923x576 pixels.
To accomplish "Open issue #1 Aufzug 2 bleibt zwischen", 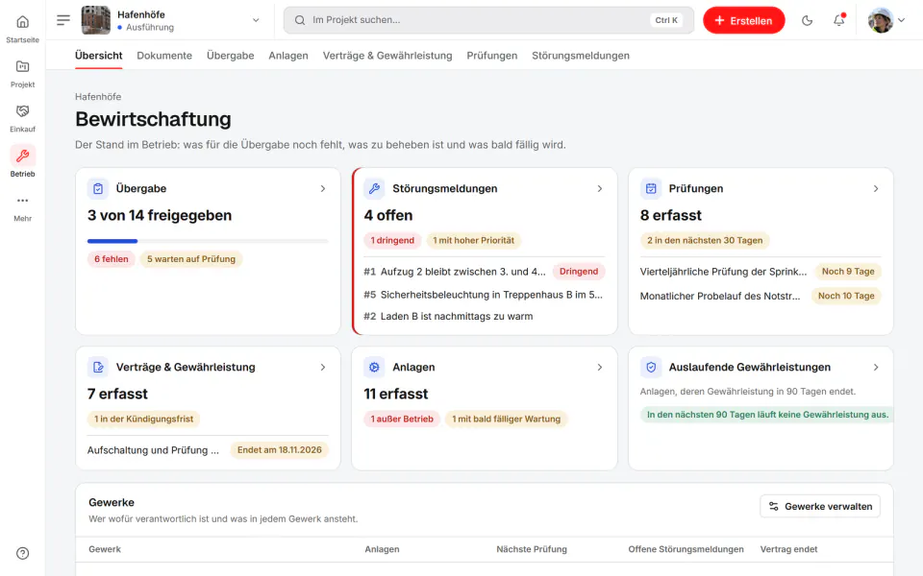I will pos(455,272).
